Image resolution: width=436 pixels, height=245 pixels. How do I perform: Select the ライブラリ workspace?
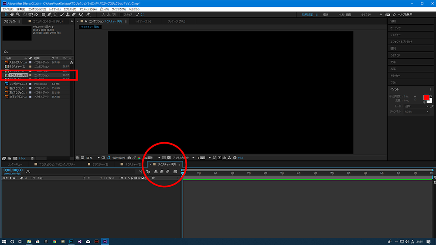[x=366, y=14]
